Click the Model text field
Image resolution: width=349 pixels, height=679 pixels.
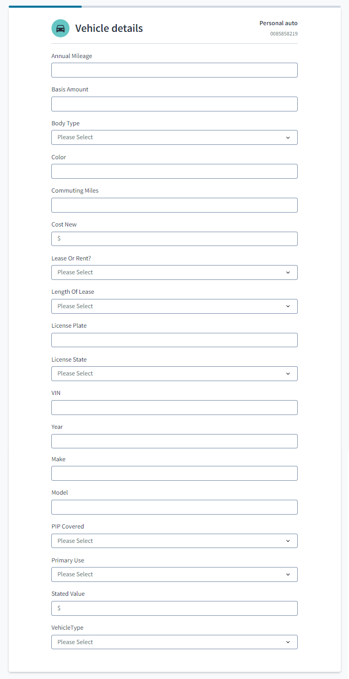pyautogui.click(x=174, y=507)
